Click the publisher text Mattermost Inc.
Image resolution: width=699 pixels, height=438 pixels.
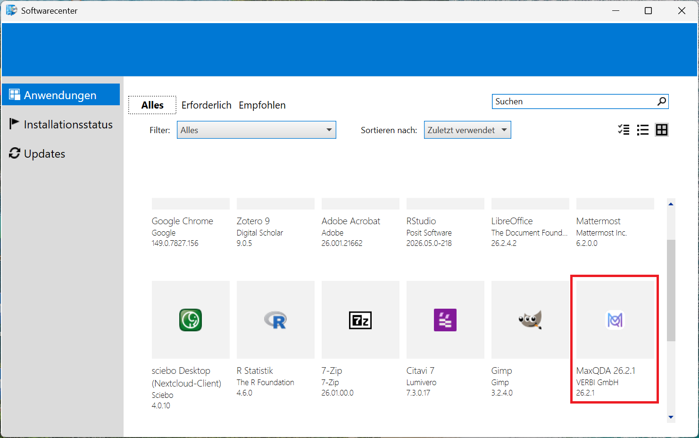click(601, 233)
